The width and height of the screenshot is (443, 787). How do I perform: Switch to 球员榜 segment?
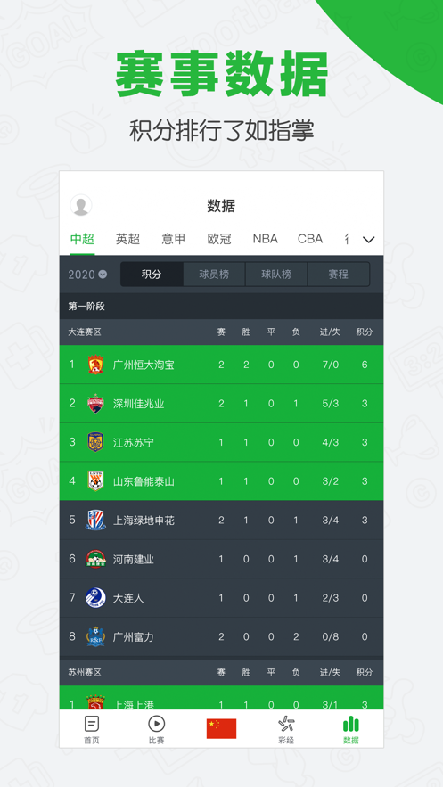(214, 275)
